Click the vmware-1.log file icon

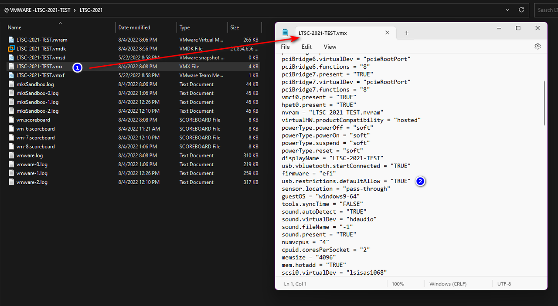click(x=11, y=173)
